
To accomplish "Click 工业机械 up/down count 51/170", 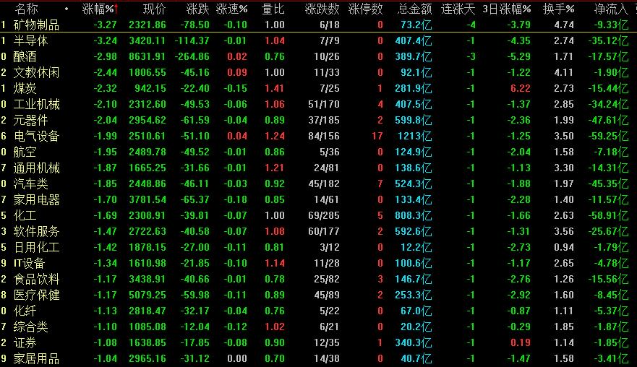I will tap(324, 104).
